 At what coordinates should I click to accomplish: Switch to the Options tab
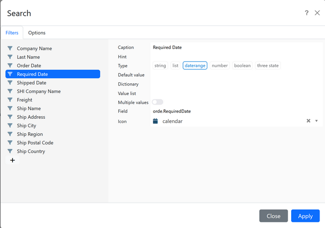[37, 33]
